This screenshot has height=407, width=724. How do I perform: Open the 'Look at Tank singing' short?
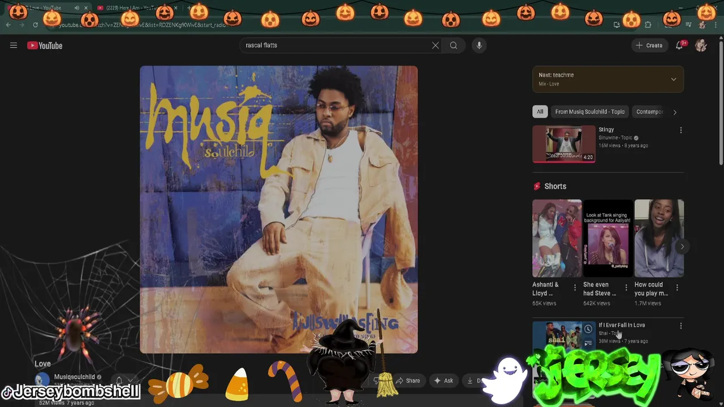pos(608,238)
